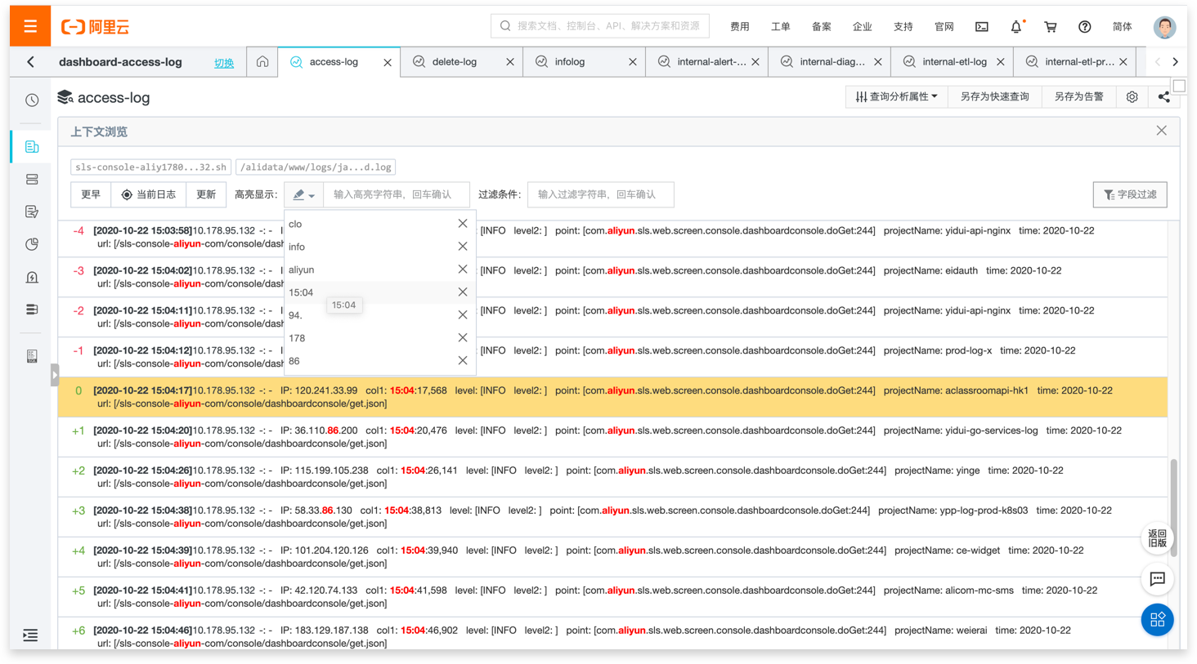Screen dimensions: 1197x664
Task: Open the edit-note icon in sidebar
Action: [x=32, y=212]
